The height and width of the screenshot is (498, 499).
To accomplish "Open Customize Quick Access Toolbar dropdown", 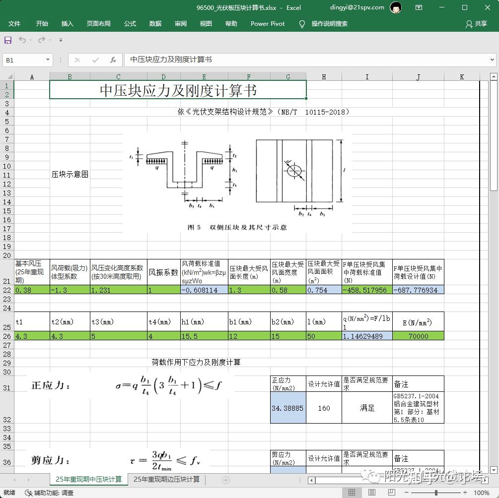I will (x=61, y=40).
